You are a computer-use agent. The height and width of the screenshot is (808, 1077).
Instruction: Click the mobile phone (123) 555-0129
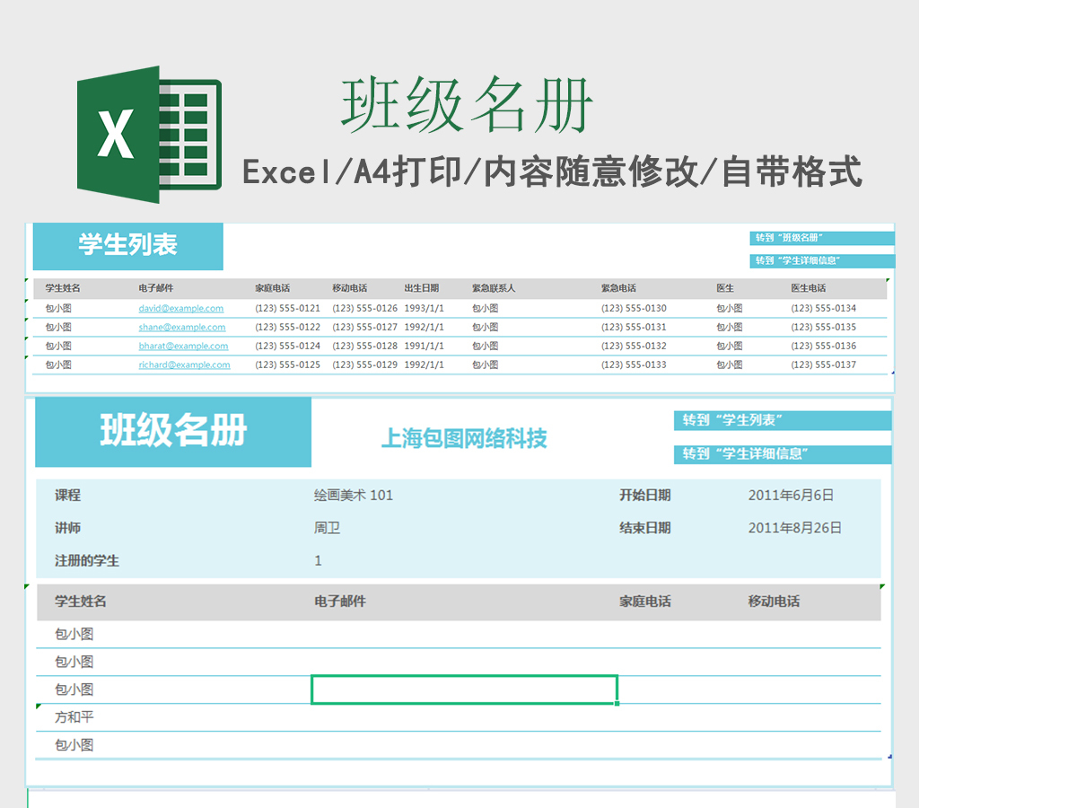(364, 364)
